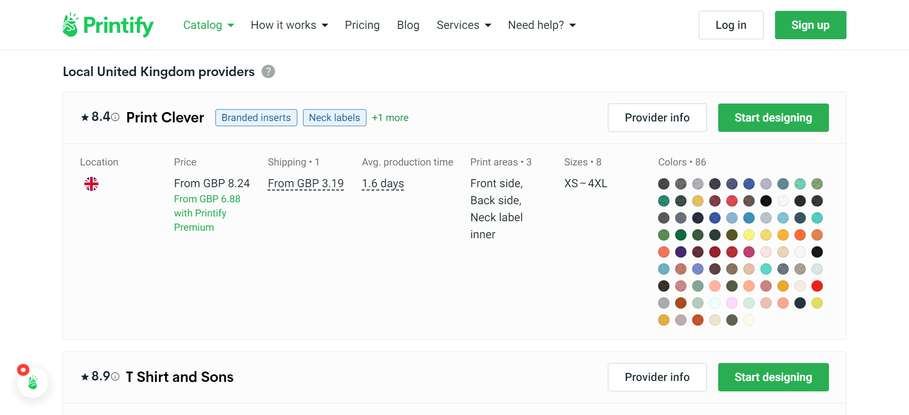Start designing with T Shirt and Sons

[x=773, y=377]
